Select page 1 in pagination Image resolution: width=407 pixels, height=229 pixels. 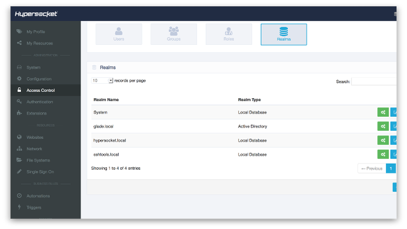pos(391,169)
